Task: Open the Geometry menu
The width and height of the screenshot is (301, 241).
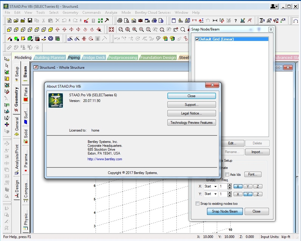Action: tap(70, 13)
